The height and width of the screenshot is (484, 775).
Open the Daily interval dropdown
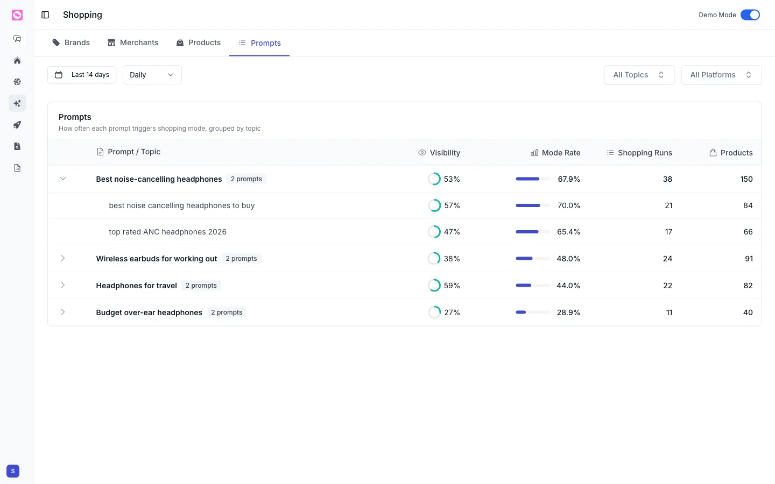tap(152, 75)
